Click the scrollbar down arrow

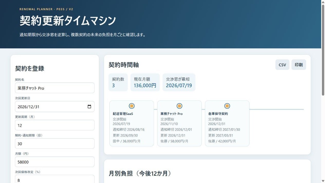(x=323, y=181)
